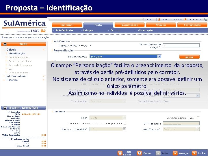Click the user icon in top bar

pyautogui.click(x=159, y=19)
